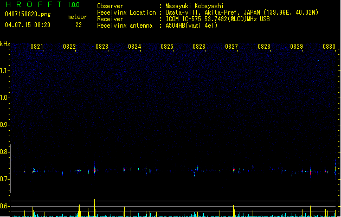Viewport: 341px width, 217px height.
Task: Select location text Ogata-vill. Akita-Pref. JAPAN
Action: click(213, 12)
